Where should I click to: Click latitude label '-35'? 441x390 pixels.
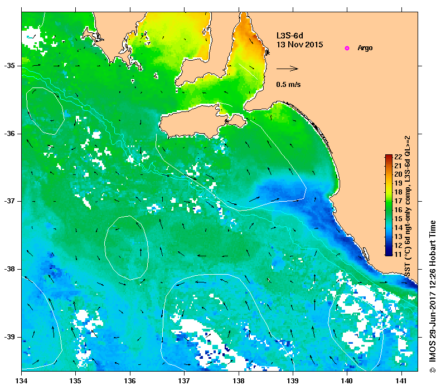9,66
